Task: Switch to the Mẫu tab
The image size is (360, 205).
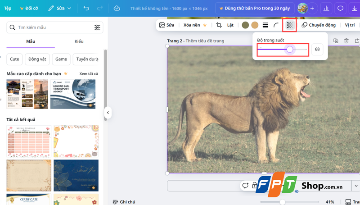Action: 31,41
